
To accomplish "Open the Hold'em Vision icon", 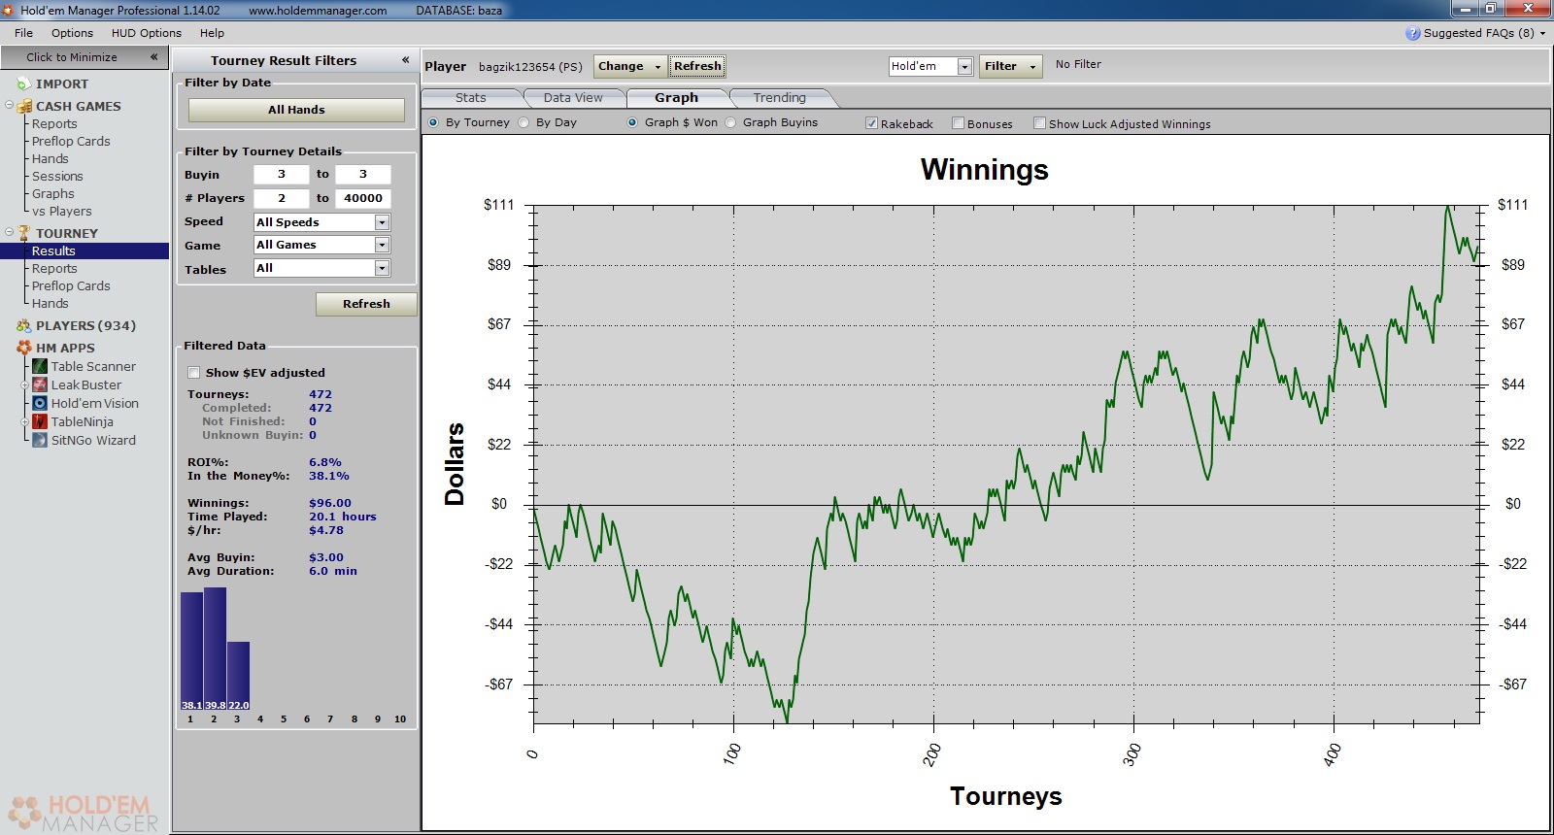I will tap(40, 403).
